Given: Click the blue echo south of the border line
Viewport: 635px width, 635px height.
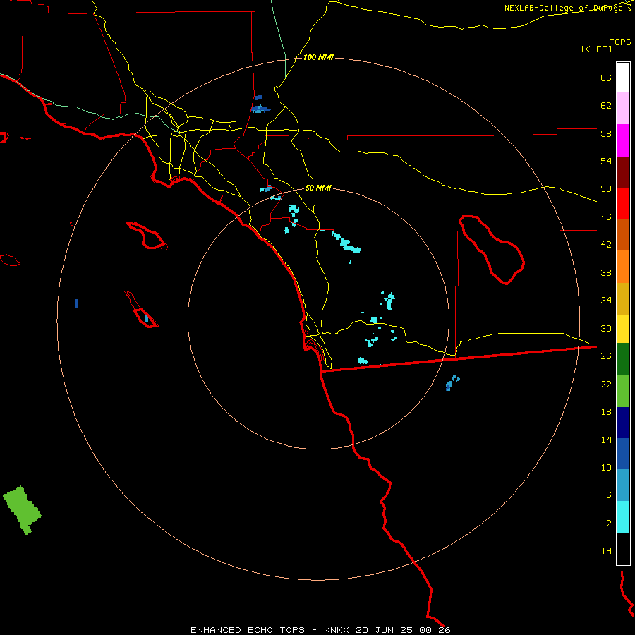Looking at the screenshot, I should tap(452, 382).
